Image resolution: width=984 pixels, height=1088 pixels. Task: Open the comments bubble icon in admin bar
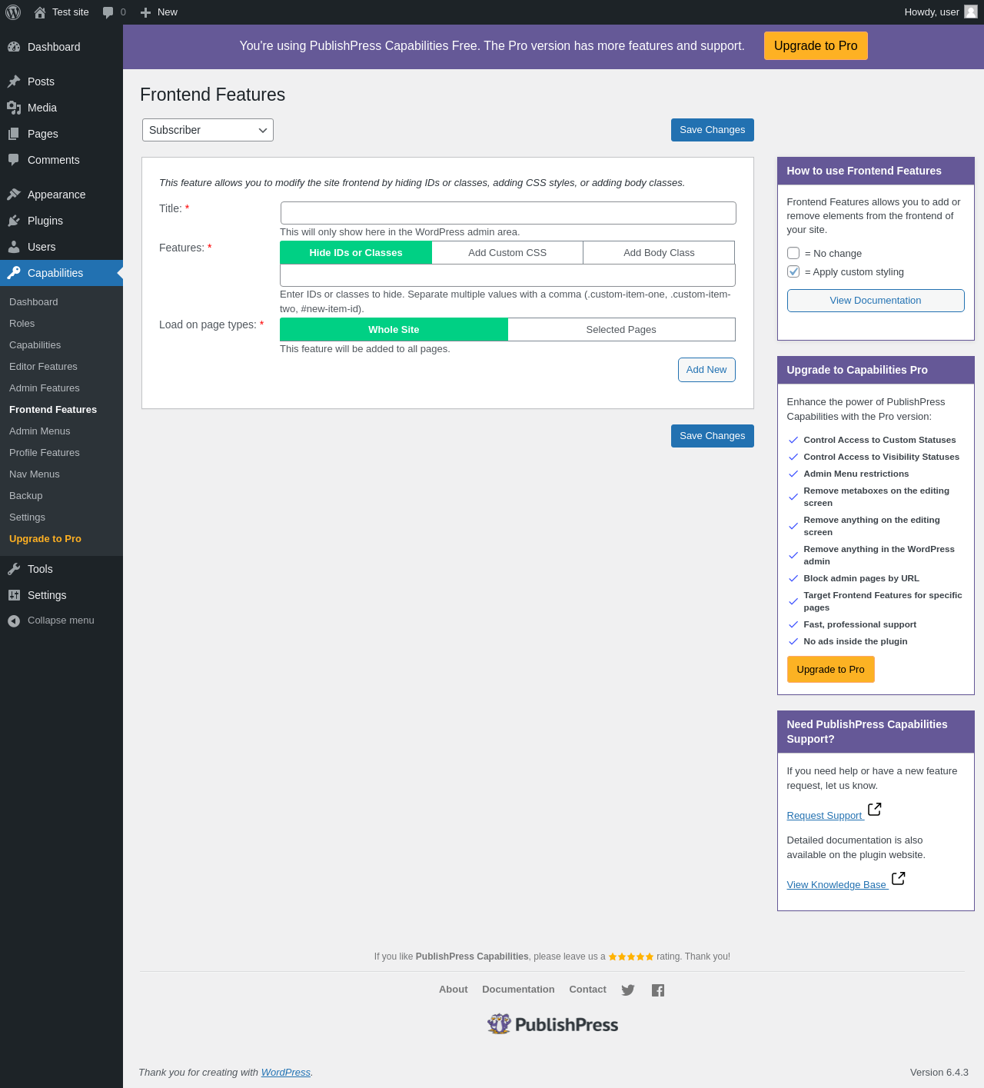click(x=108, y=12)
